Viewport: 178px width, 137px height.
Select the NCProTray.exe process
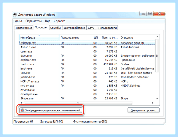(x=87, y=81)
